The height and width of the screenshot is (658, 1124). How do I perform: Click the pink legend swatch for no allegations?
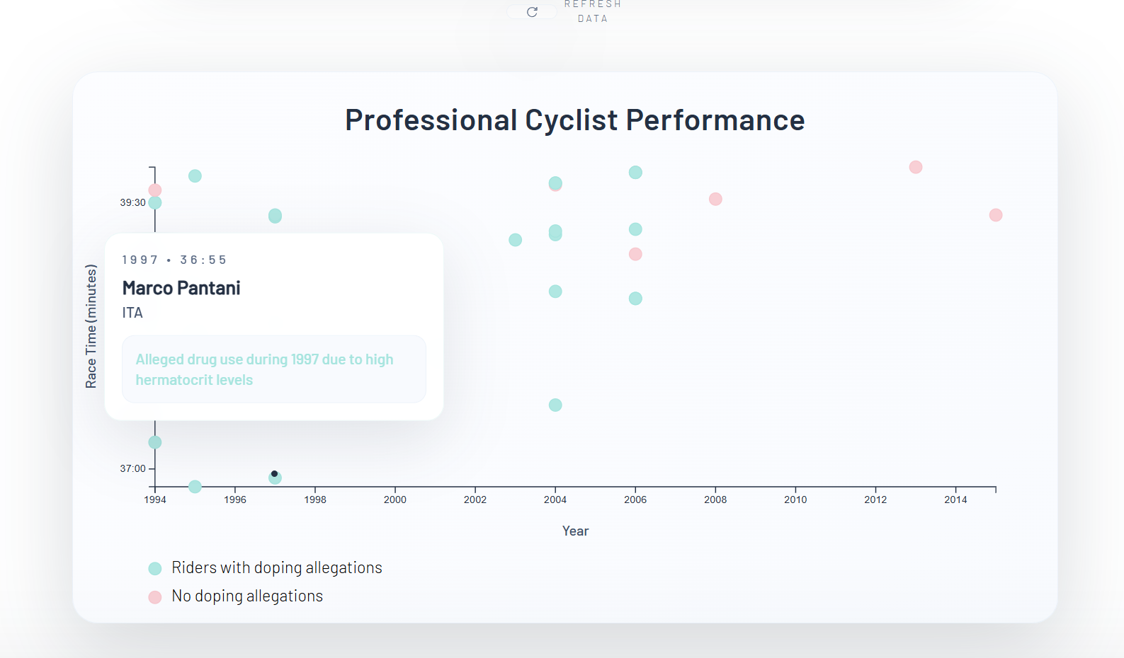(x=155, y=597)
